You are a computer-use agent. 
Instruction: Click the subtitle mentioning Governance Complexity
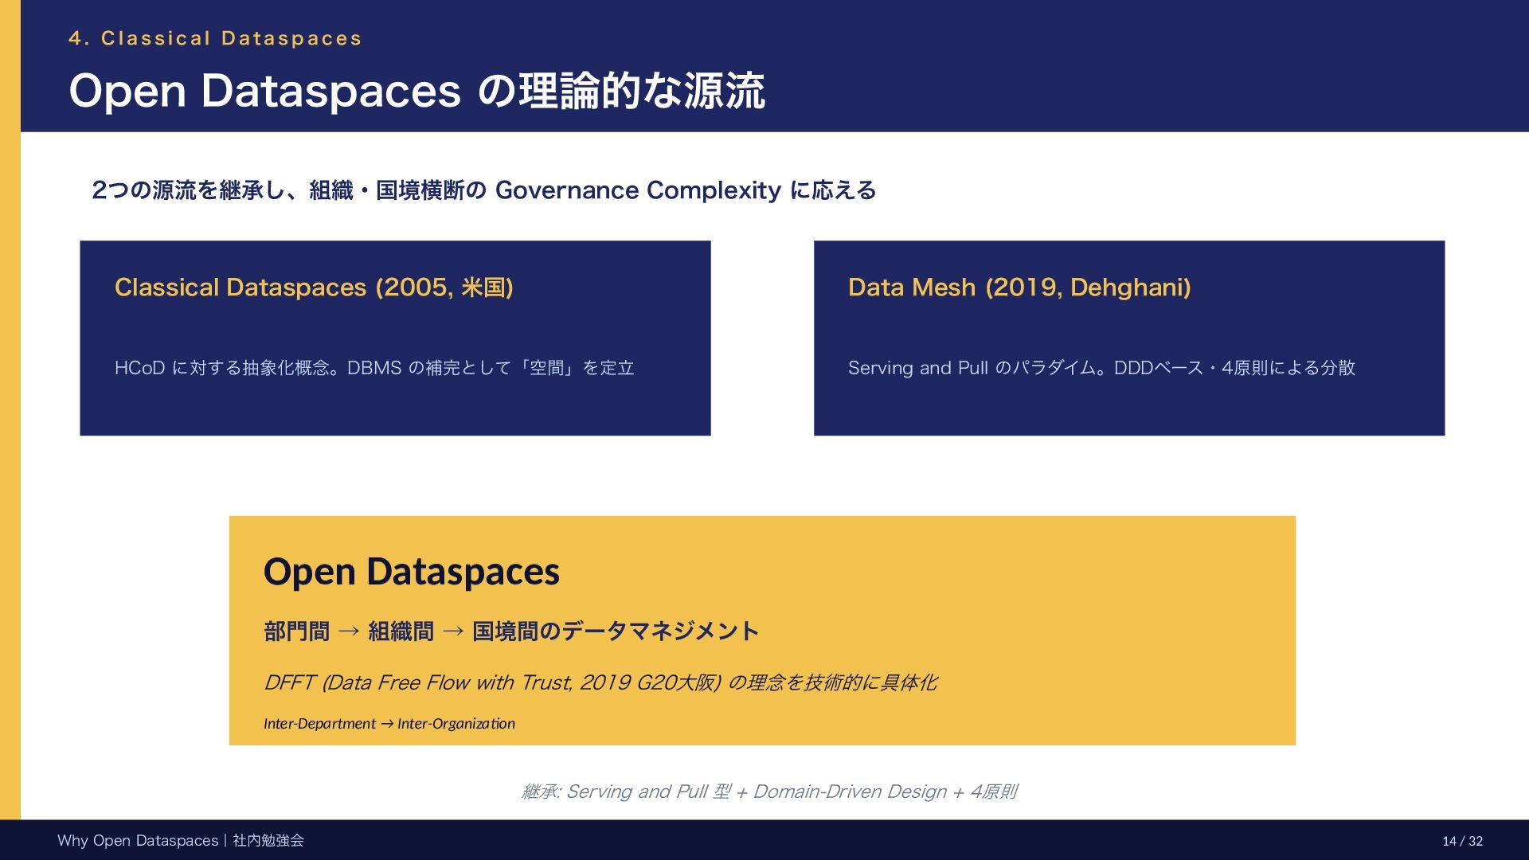tap(483, 190)
